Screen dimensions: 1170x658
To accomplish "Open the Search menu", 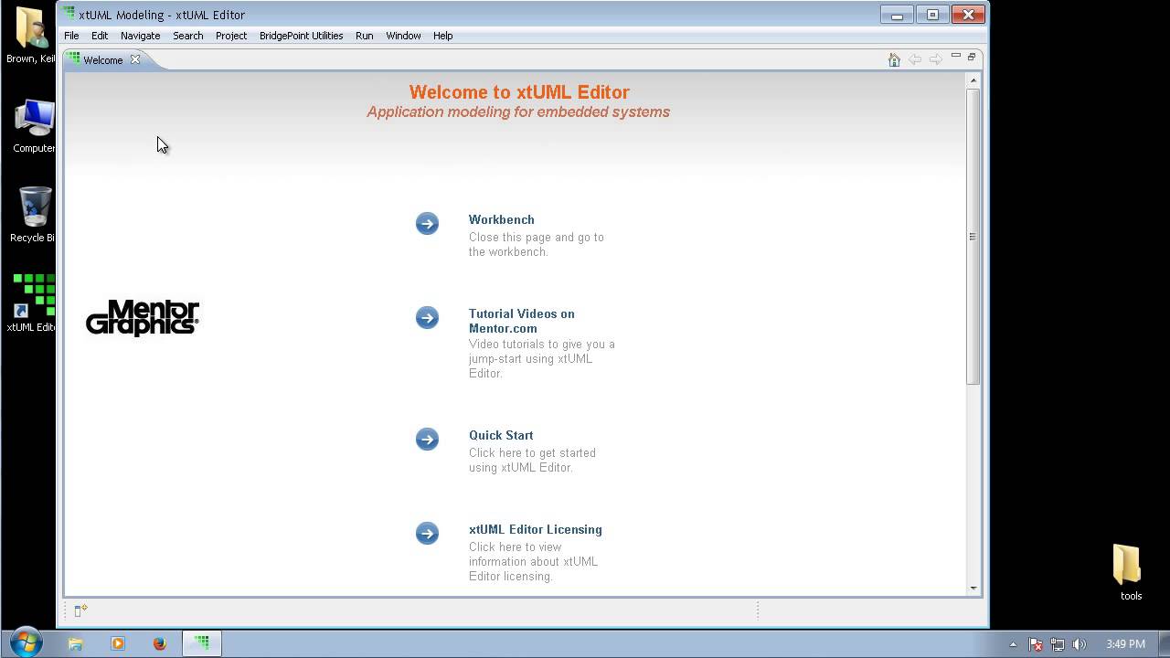I will 187,36.
